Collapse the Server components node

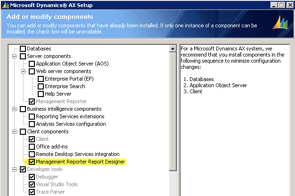click(x=14, y=56)
